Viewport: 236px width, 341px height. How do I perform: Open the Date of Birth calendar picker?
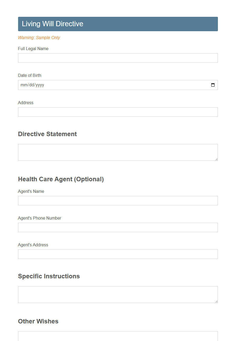(x=213, y=85)
